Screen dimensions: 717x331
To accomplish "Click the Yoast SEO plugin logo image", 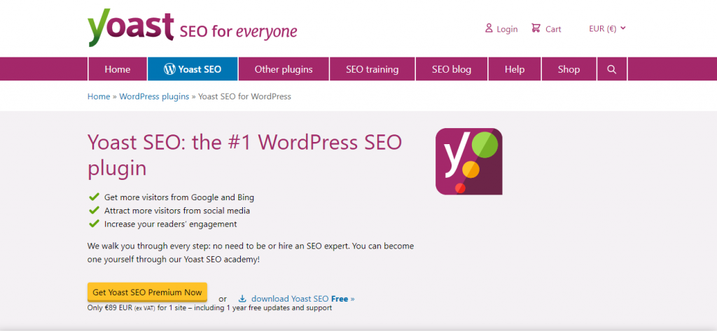I will (x=468, y=162).
